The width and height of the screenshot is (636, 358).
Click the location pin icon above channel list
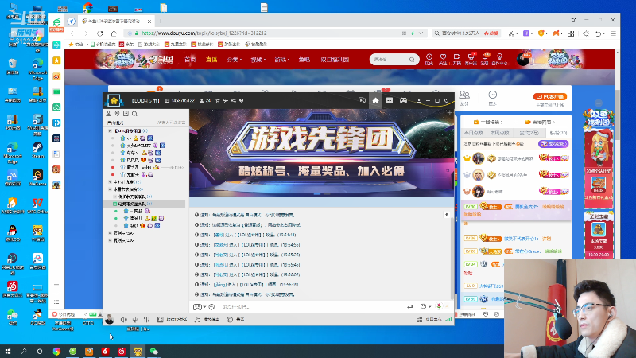117,114
